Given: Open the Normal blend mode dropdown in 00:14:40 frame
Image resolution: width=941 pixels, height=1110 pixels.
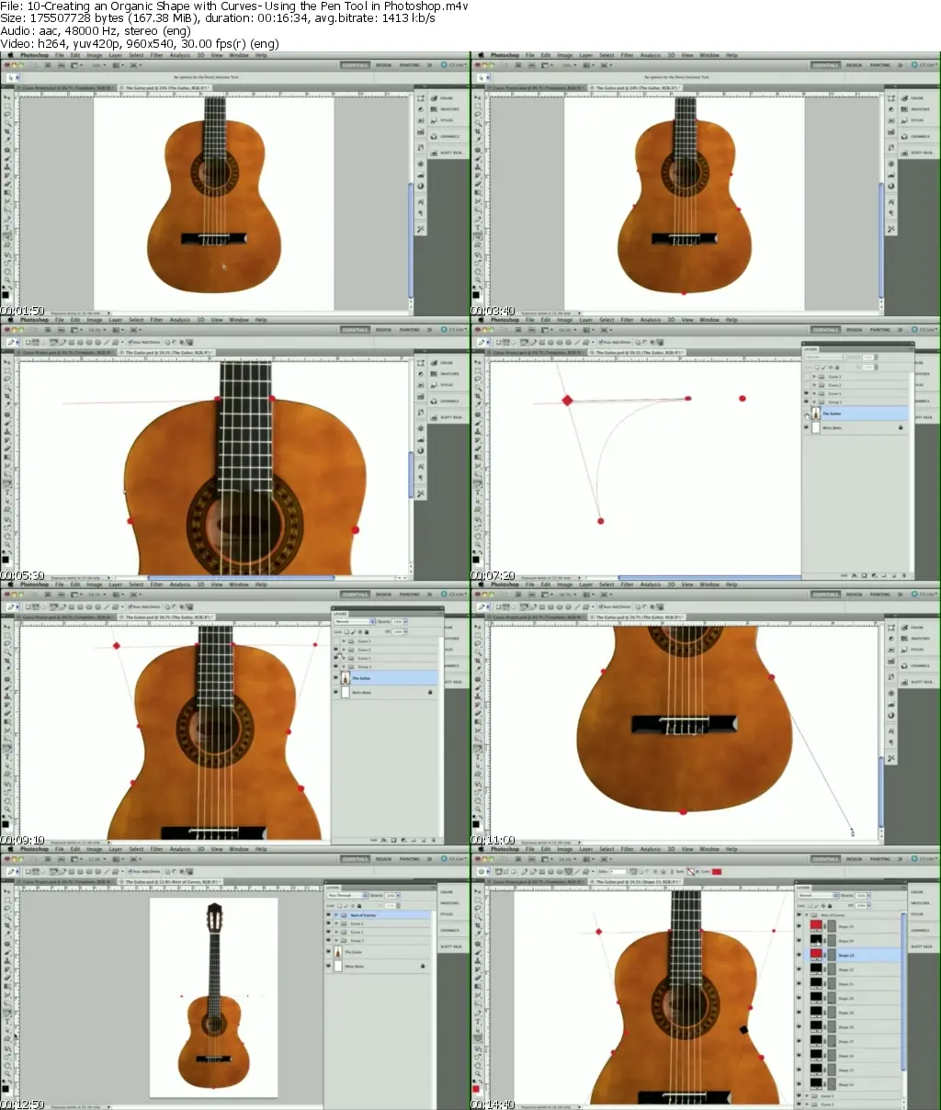Looking at the screenshot, I should 817,895.
